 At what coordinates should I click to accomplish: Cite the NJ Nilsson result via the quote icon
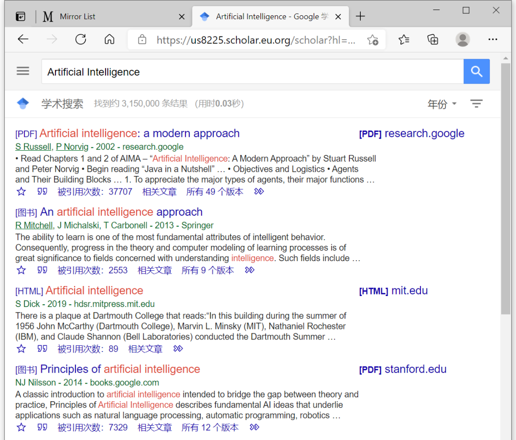click(x=42, y=427)
